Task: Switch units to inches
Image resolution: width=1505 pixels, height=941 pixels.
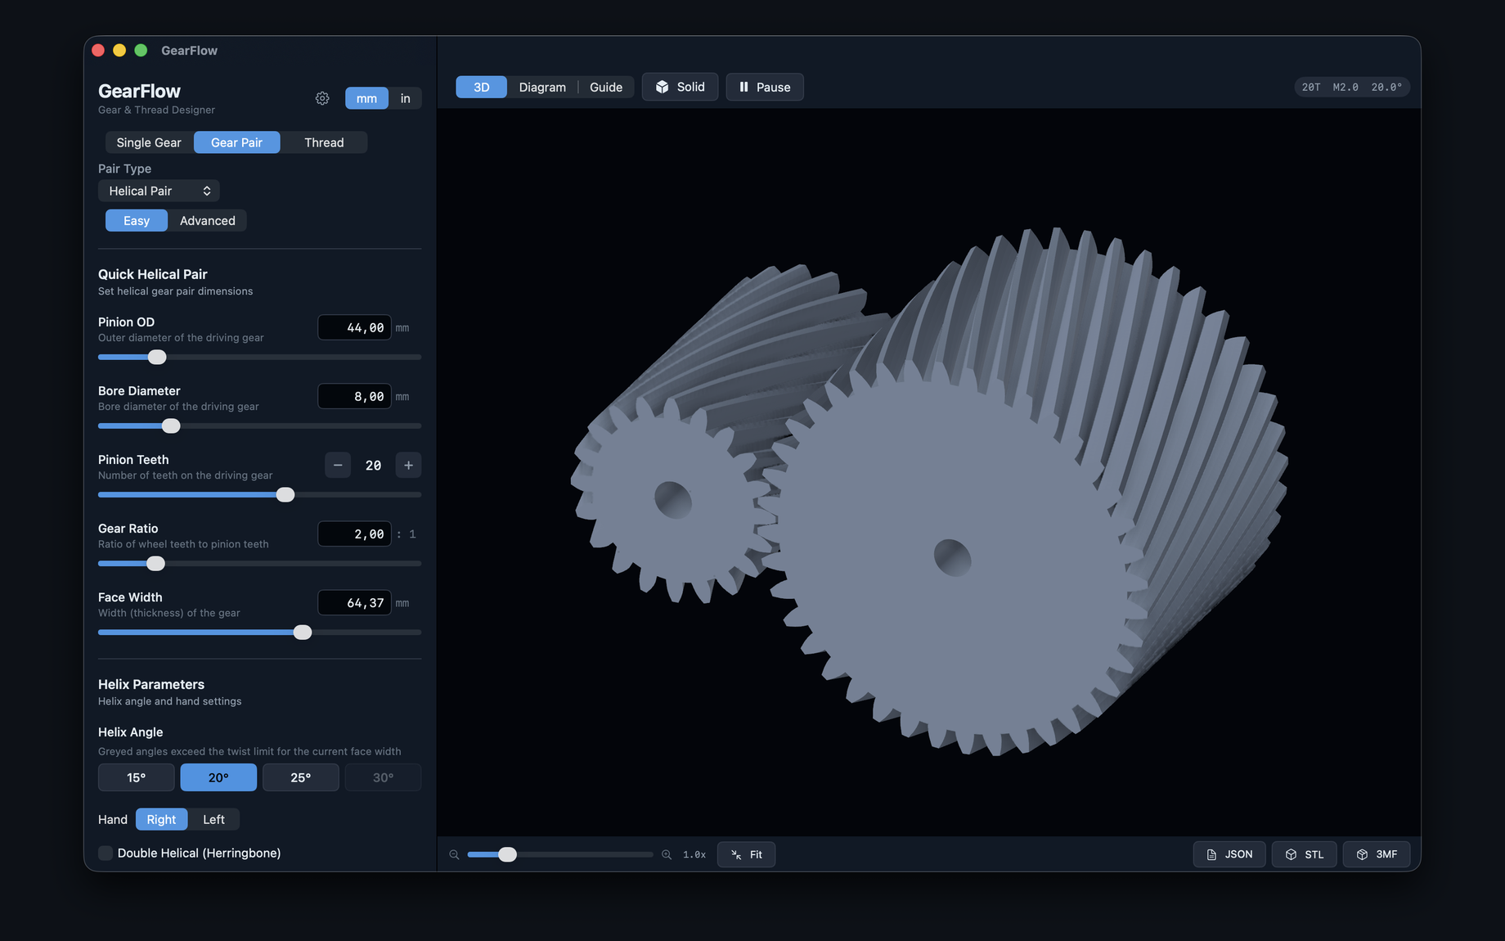Action: pos(405,98)
